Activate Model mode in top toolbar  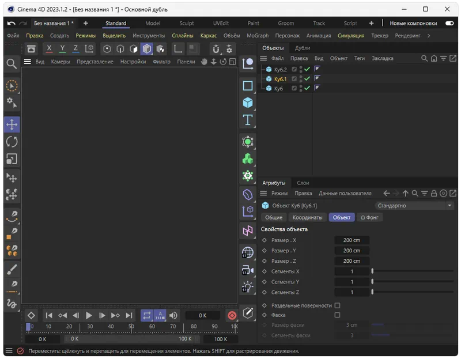147,49
